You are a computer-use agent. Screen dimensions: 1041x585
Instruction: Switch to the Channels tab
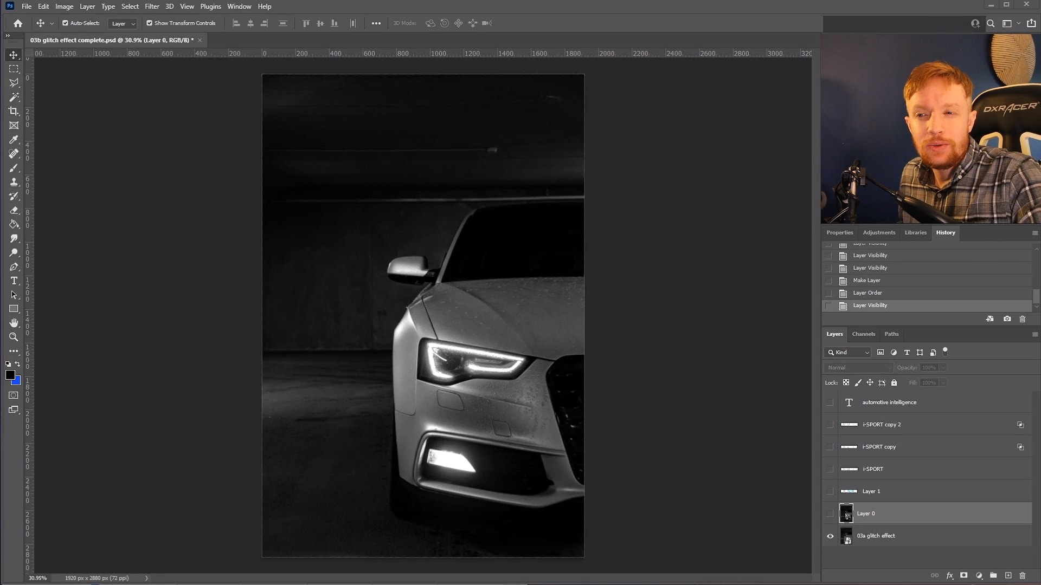coord(863,334)
